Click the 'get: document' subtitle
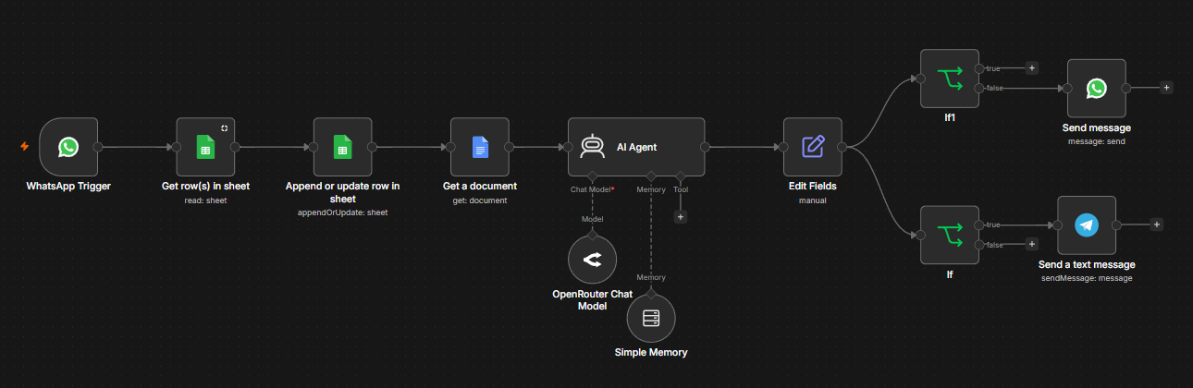Image resolution: width=1193 pixels, height=388 pixels. [x=479, y=200]
